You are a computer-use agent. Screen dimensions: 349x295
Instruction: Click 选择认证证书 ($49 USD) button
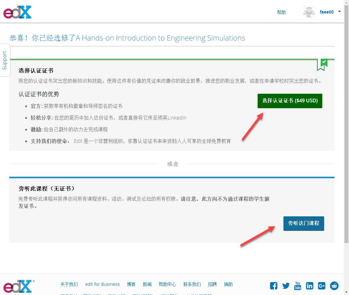(x=290, y=101)
